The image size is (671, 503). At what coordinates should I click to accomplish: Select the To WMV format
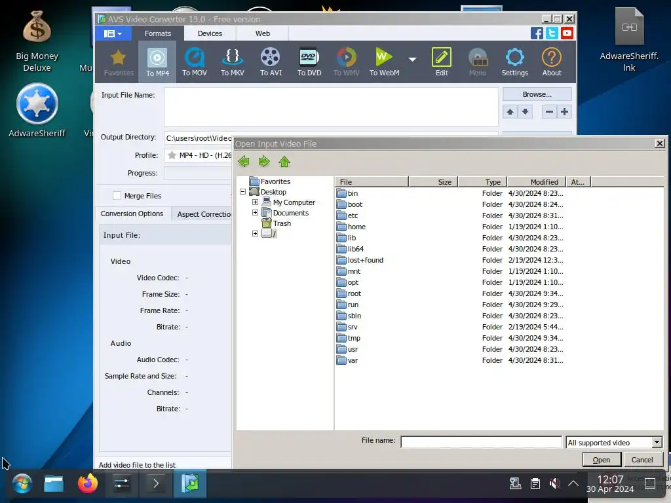(x=346, y=62)
